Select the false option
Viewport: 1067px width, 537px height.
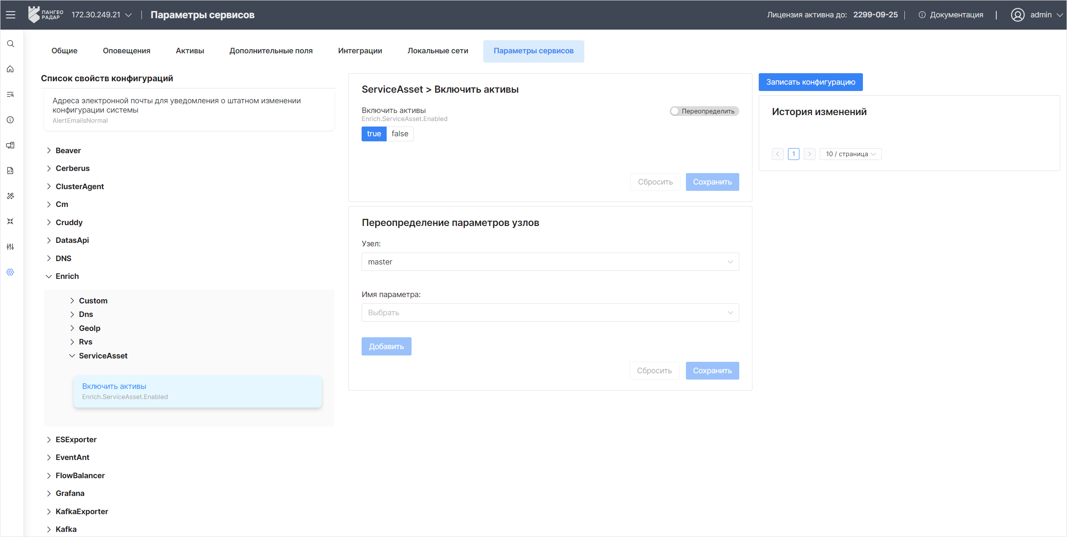pyautogui.click(x=400, y=134)
